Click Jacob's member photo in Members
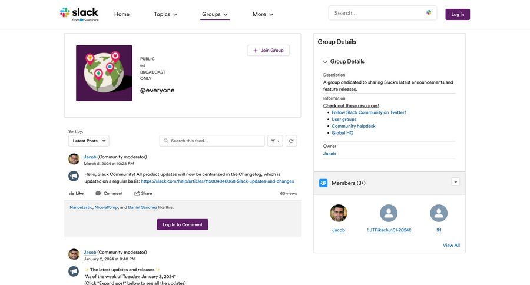Image resolution: width=530 pixels, height=285 pixels. [x=339, y=213]
